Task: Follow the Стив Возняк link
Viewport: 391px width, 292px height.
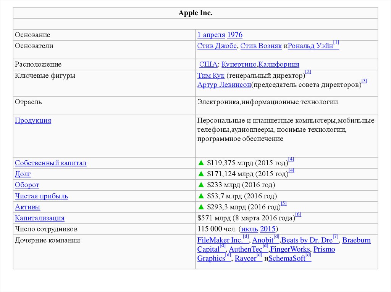Action: coord(261,46)
